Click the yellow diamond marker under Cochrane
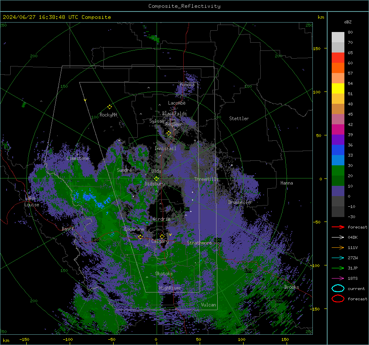Viewport: 369px width, 345px height. [140, 237]
